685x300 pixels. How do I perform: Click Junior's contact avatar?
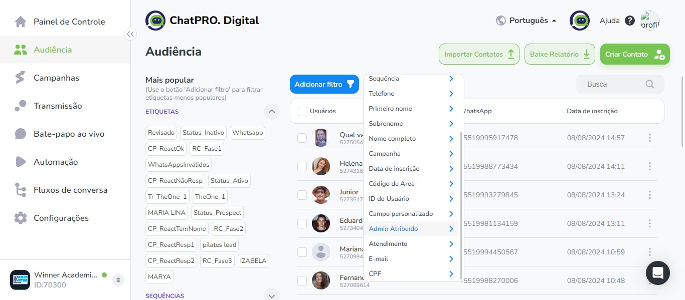[321, 195]
